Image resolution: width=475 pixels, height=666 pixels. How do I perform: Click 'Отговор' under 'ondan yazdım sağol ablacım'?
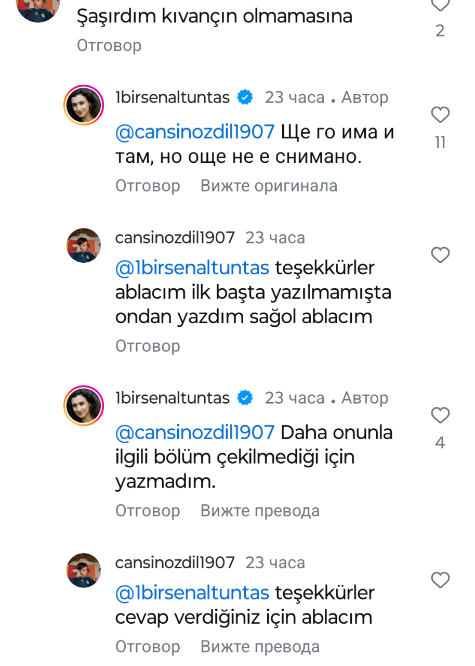[x=148, y=346]
